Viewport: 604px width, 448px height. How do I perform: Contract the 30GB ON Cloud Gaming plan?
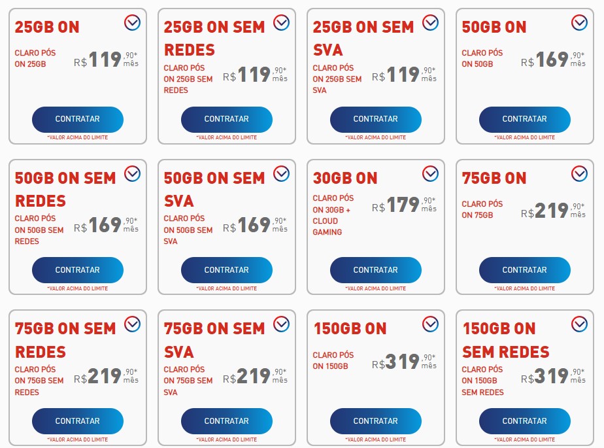coord(376,270)
